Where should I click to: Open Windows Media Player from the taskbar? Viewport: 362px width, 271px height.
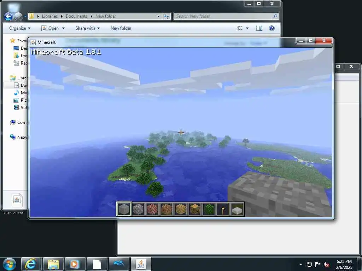(75, 264)
